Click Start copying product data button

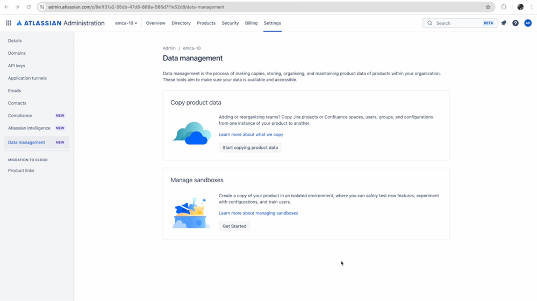250,148
